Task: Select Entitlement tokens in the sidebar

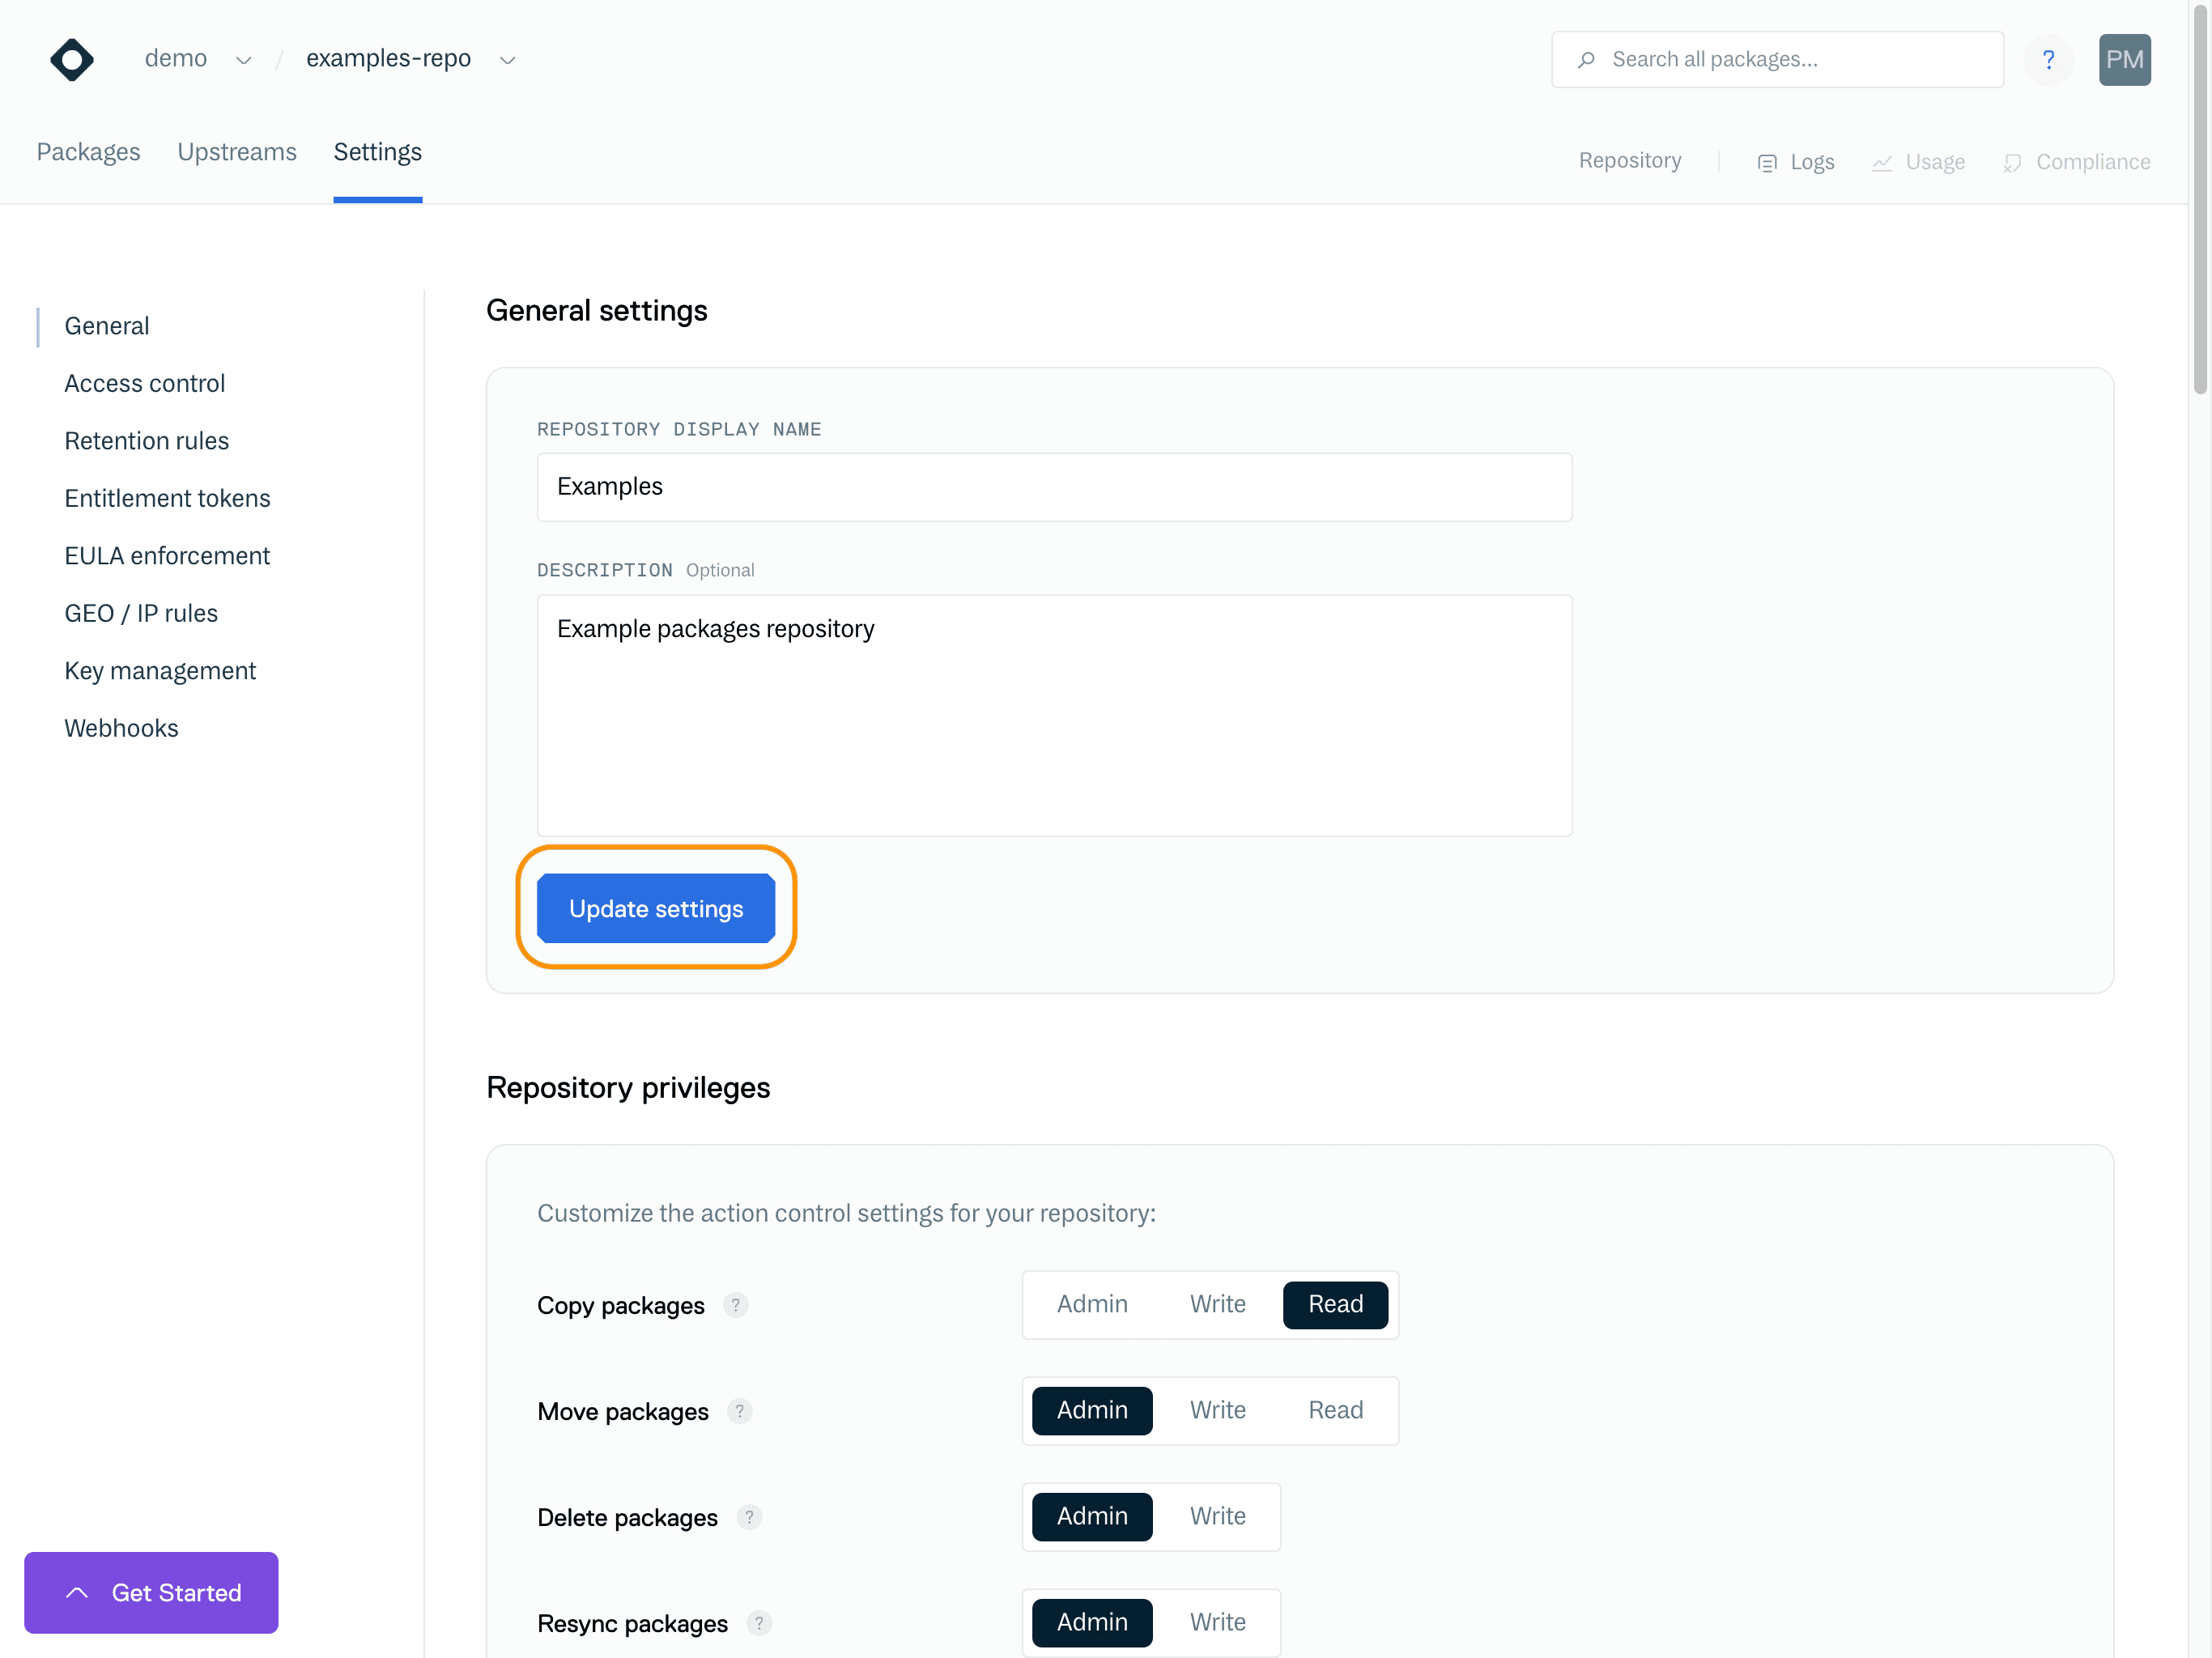Action: pyautogui.click(x=167, y=497)
